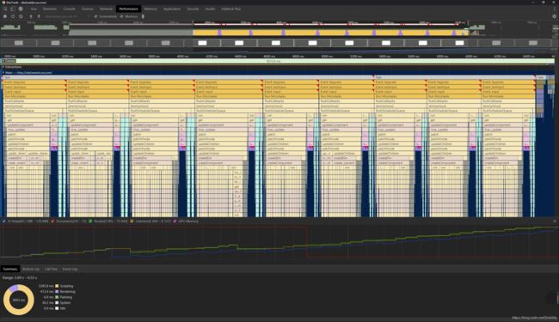Click the right overview selection handle
Viewport: 559px width, 322px height.
pyautogui.click(x=468, y=22)
